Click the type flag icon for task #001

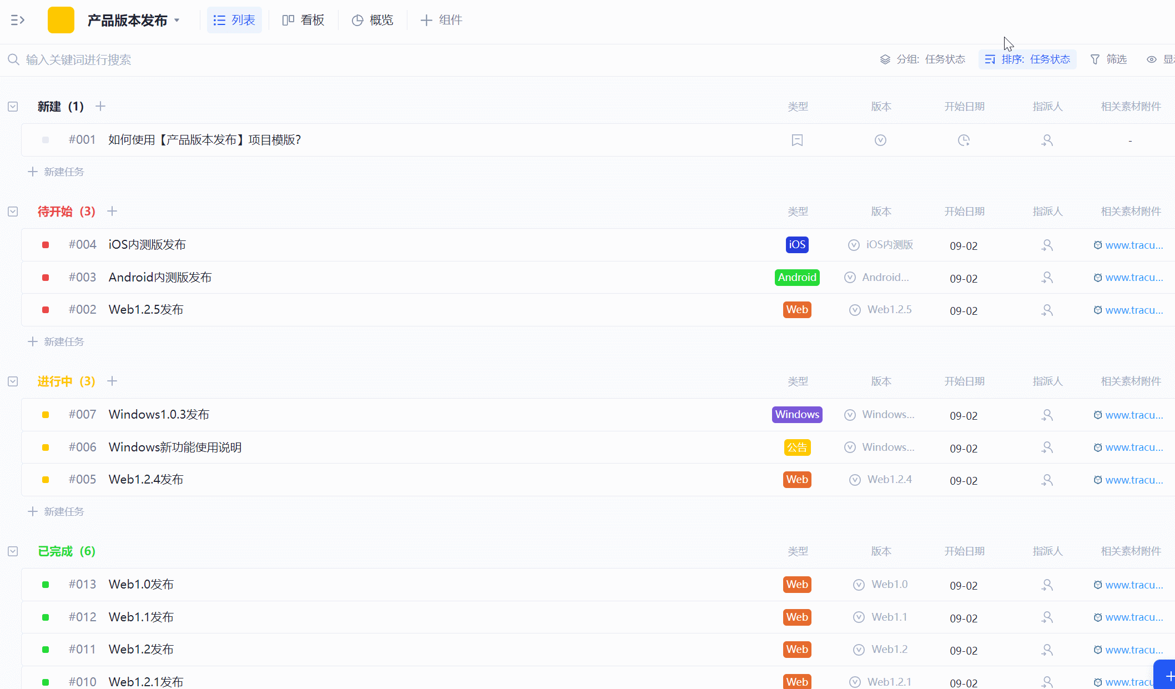coord(797,140)
